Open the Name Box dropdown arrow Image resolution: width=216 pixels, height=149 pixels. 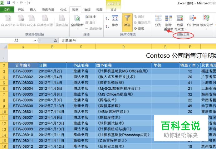tap(35, 41)
